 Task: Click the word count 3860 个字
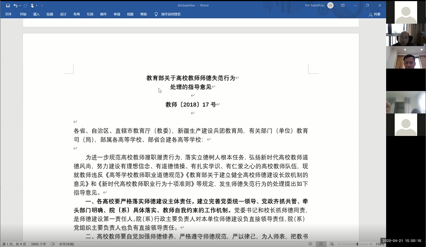tap(38, 244)
